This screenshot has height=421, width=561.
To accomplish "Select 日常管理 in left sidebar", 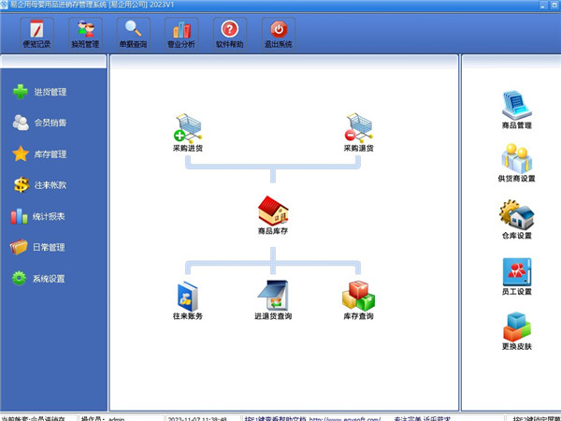I will (38, 247).
